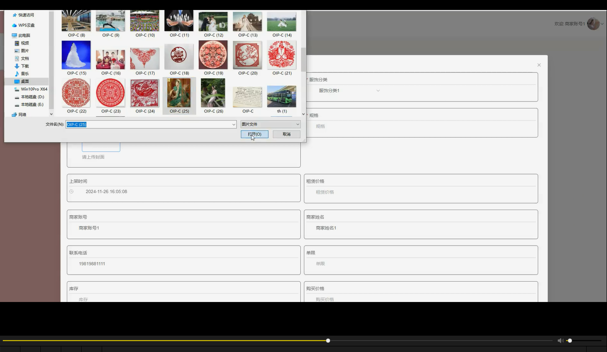Select thumbnail OIP-C (14)

282,24
